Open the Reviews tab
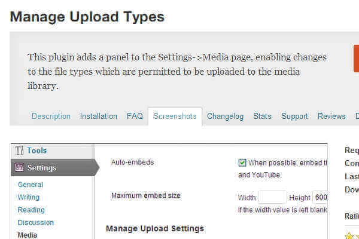359x239 pixels. (x=331, y=117)
